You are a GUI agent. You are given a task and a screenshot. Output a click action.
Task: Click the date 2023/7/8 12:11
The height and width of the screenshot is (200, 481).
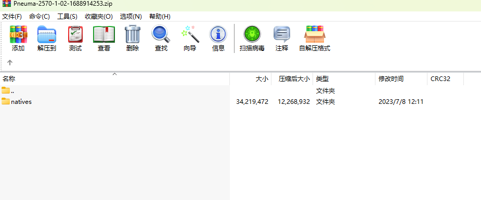click(401, 102)
